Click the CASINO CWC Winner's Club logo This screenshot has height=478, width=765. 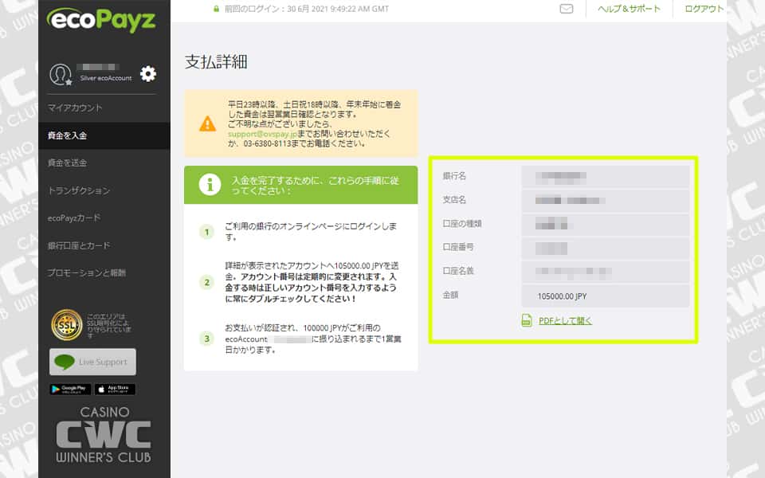104,435
